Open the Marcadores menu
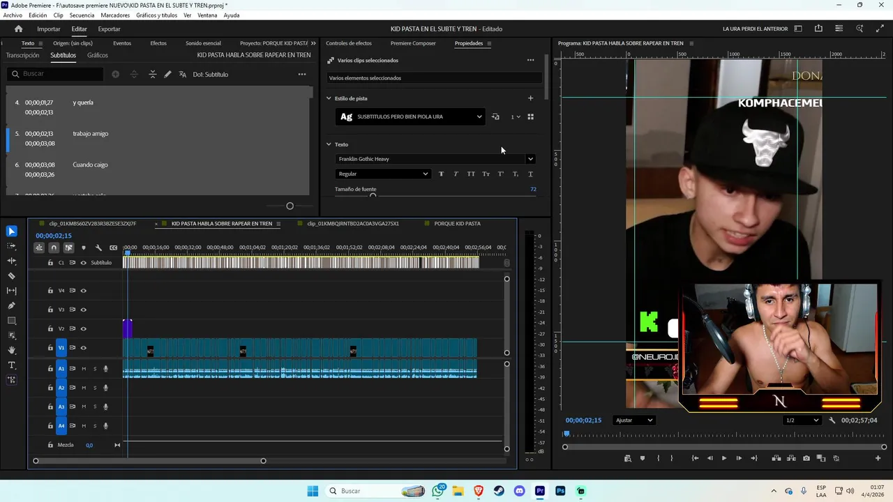Image resolution: width=893 pixels, height=502 pixels. pos(115,15)
